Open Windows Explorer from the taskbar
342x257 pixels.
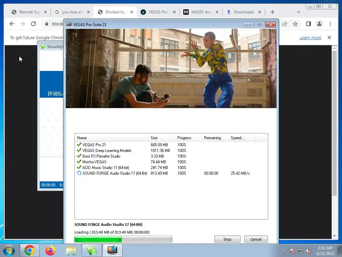(x=71, y=250)
